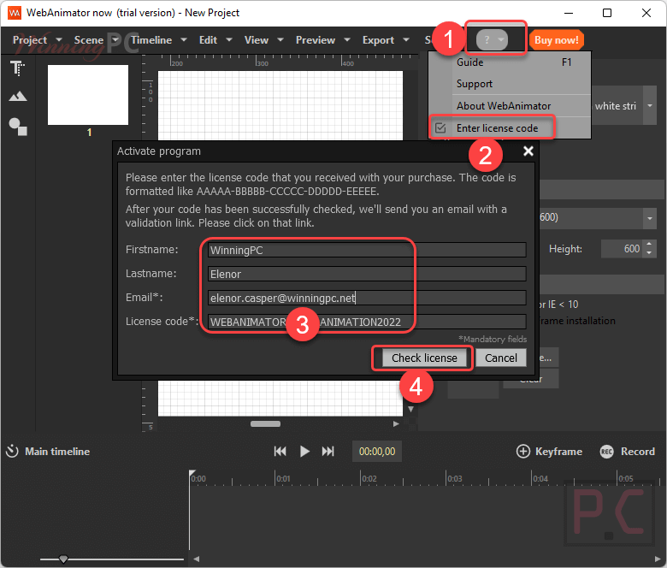Image resolution: width=667 pixels, height=568 pixels.
Task: Click into the Lastname field
Action: (367, 274)
